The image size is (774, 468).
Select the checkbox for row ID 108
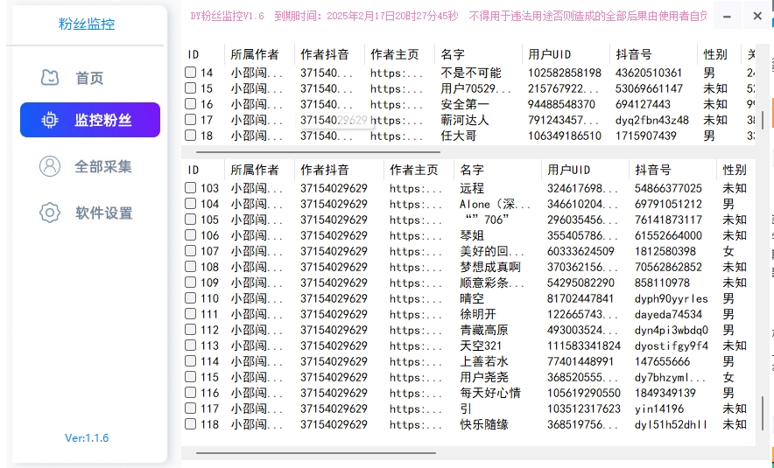pos(191,267)
